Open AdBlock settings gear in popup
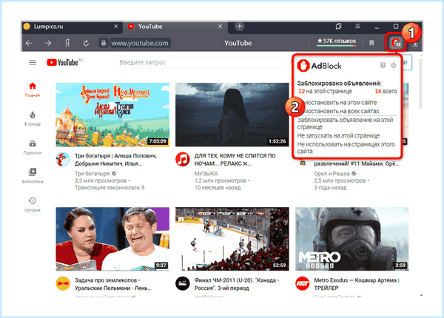Screen dimensions: 444x318 tap(394, 66)
